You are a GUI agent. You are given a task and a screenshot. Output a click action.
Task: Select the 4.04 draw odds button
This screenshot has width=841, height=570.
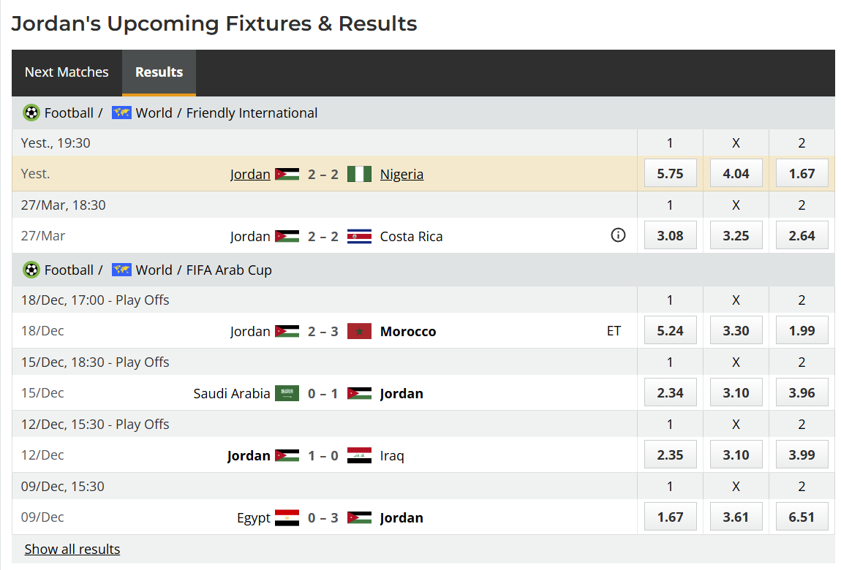point(736,174)
